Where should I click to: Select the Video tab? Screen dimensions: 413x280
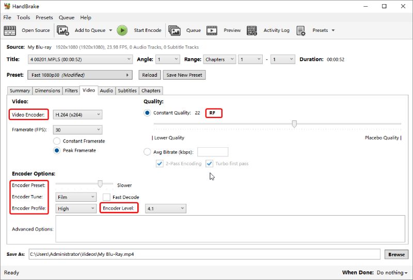[89, 90]
